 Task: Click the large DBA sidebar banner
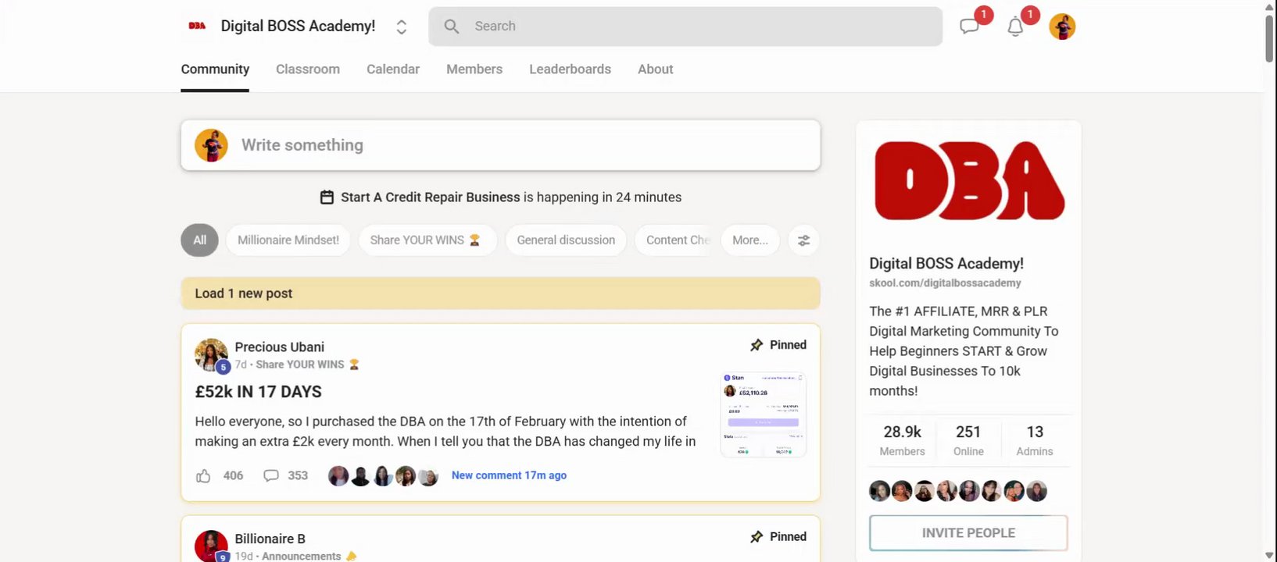click(x=969, y=181)
